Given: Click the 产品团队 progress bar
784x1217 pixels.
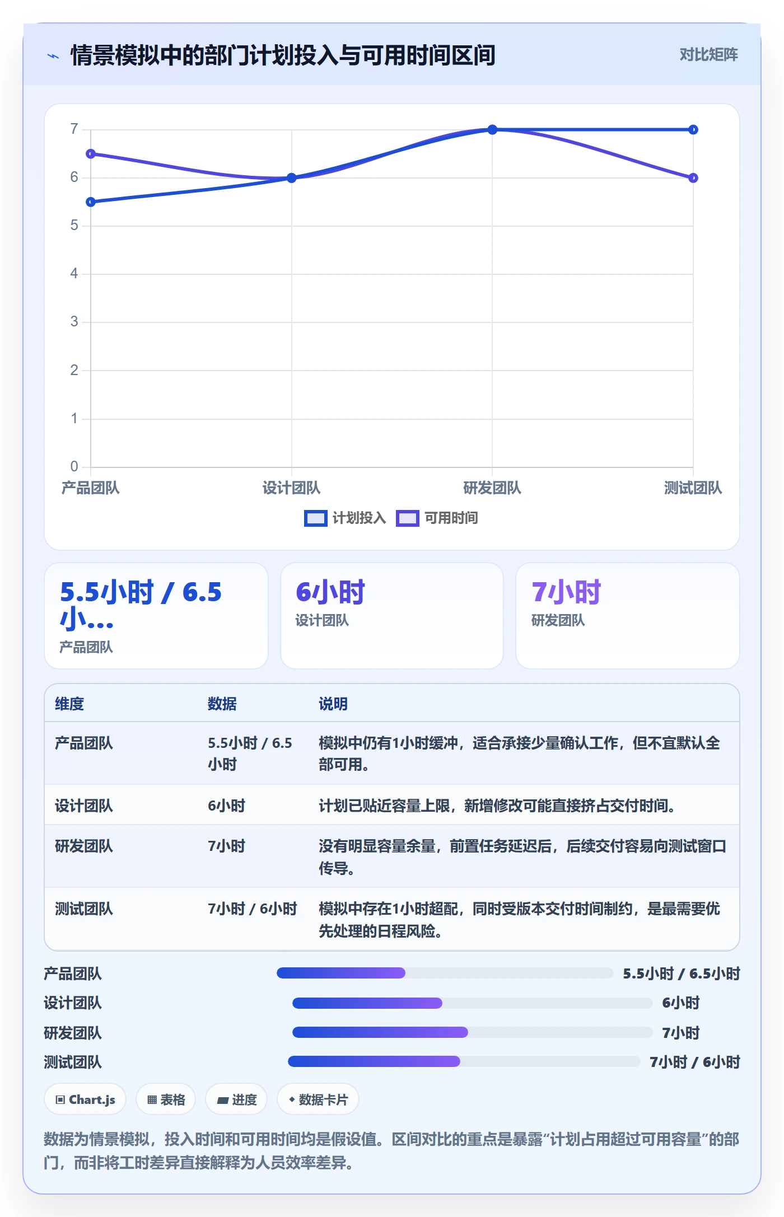Looking at the screenshot, I should 445,973.
